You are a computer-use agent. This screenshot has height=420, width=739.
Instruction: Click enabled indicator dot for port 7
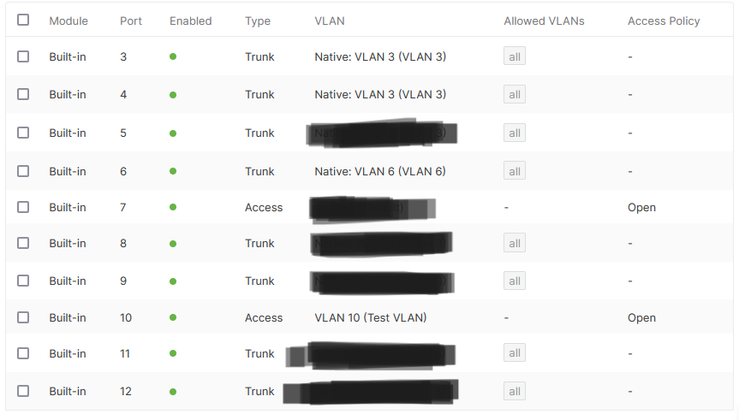(173, 207)
